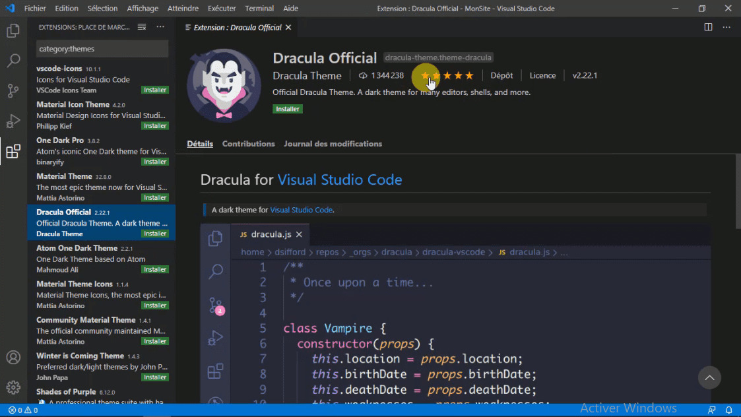Click the VS Code logo in title bar
741x417 pixels.
pos(10,9)
